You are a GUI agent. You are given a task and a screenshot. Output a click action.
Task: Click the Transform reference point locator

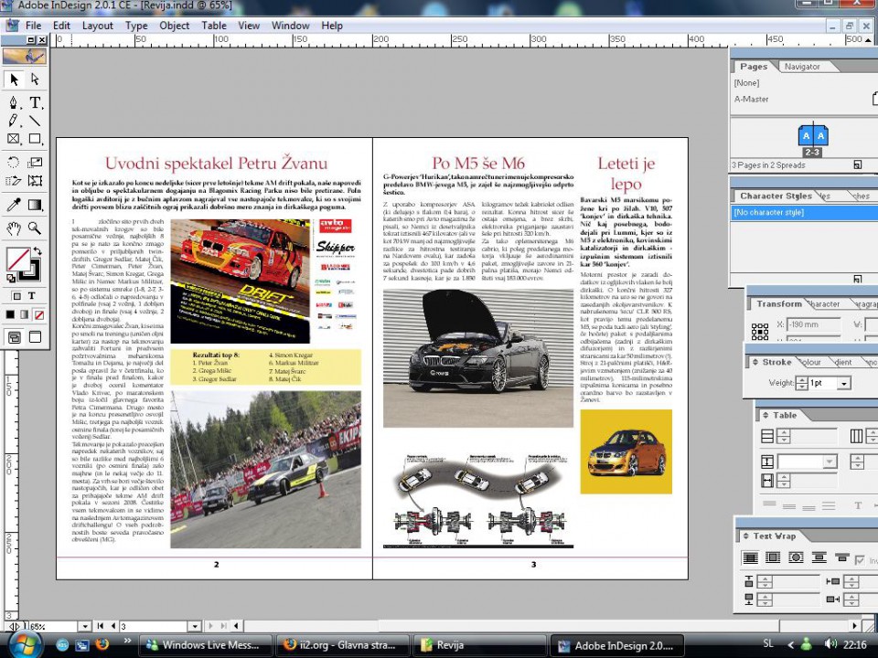759,332
